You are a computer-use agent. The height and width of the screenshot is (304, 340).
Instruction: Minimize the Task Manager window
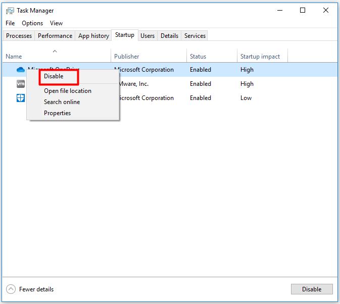(x=280, y=10)
